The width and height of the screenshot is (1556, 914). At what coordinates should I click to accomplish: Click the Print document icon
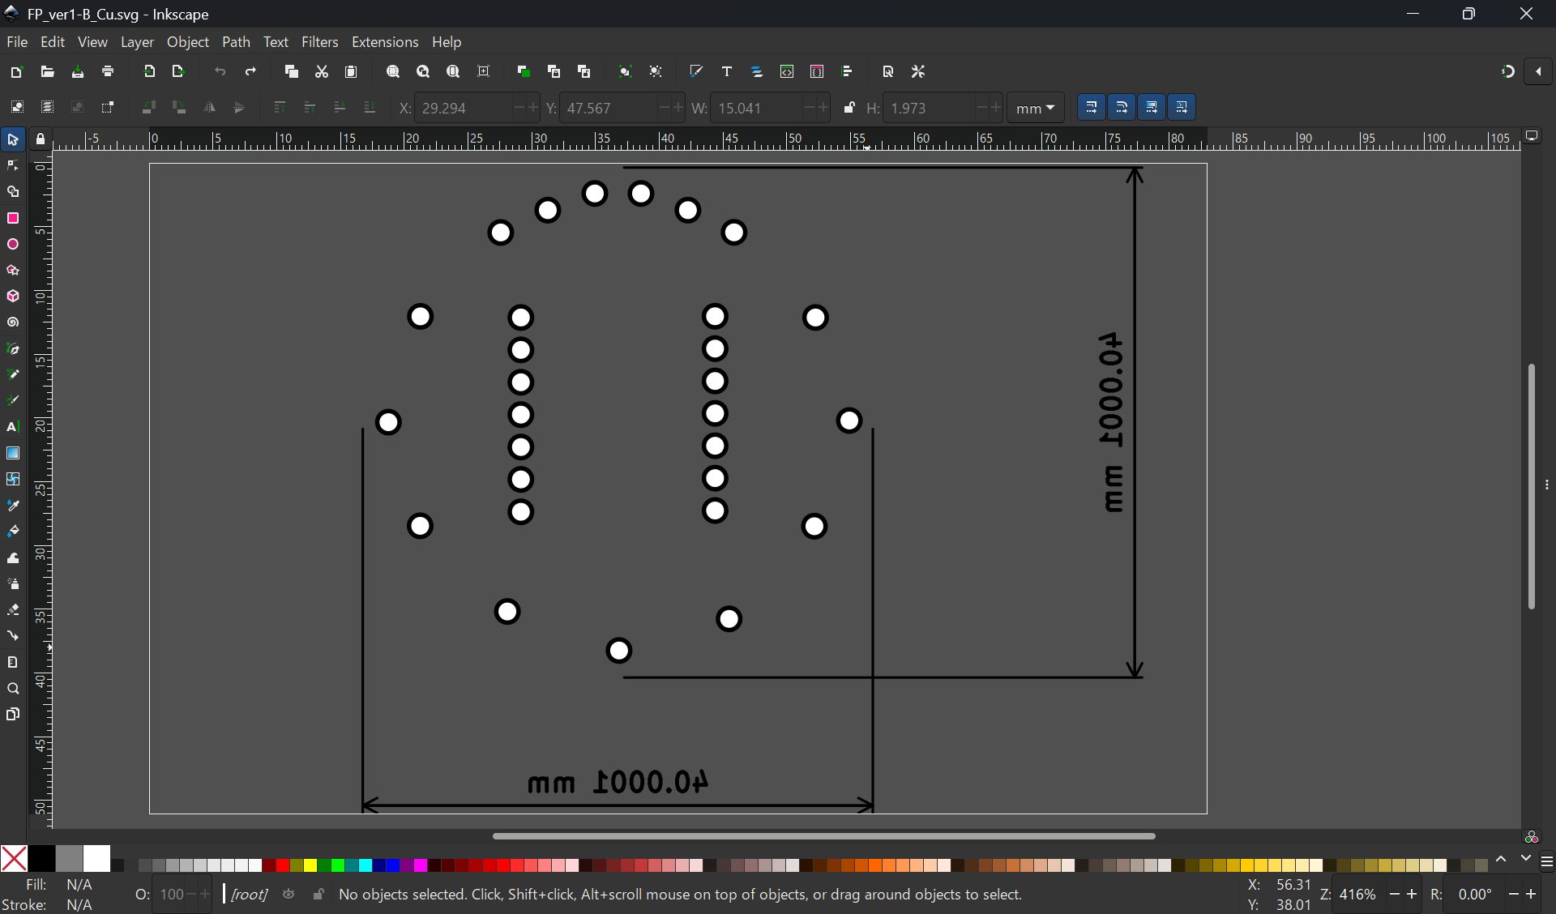click(108, 72)
